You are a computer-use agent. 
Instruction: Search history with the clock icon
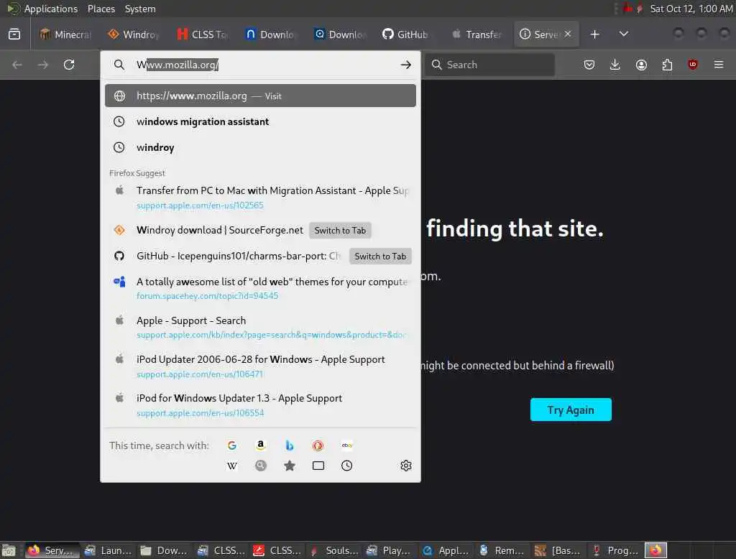[x=347, y=466]
